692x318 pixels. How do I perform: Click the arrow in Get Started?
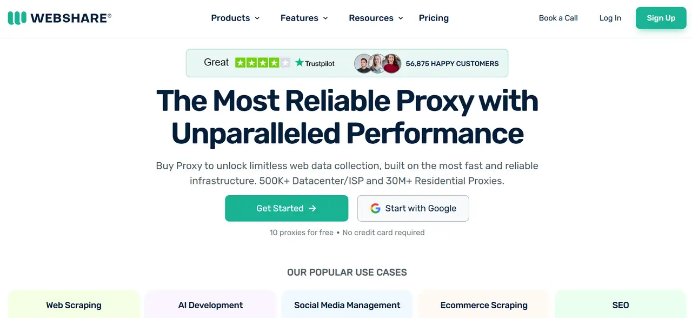[312, 208]
